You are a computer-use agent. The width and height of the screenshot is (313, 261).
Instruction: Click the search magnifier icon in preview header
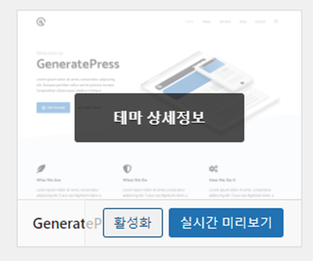pos(276,21)
